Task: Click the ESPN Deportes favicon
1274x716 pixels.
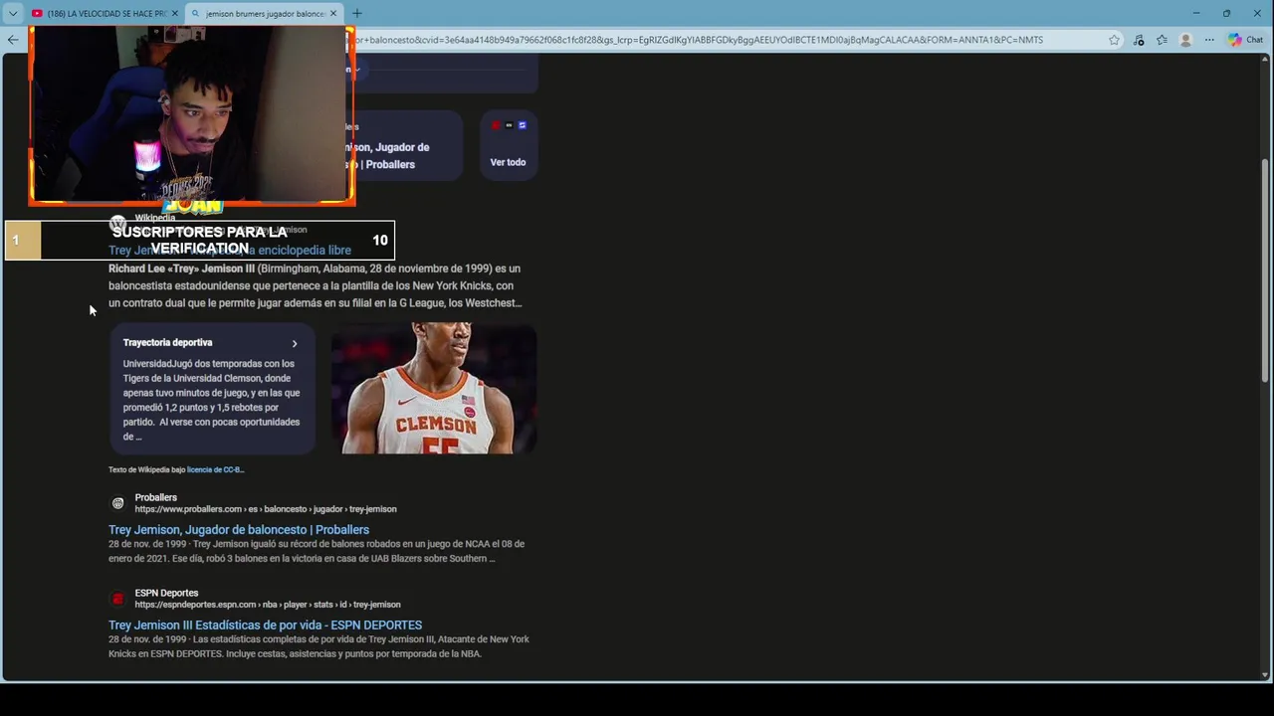Action: tap(117, 599)
